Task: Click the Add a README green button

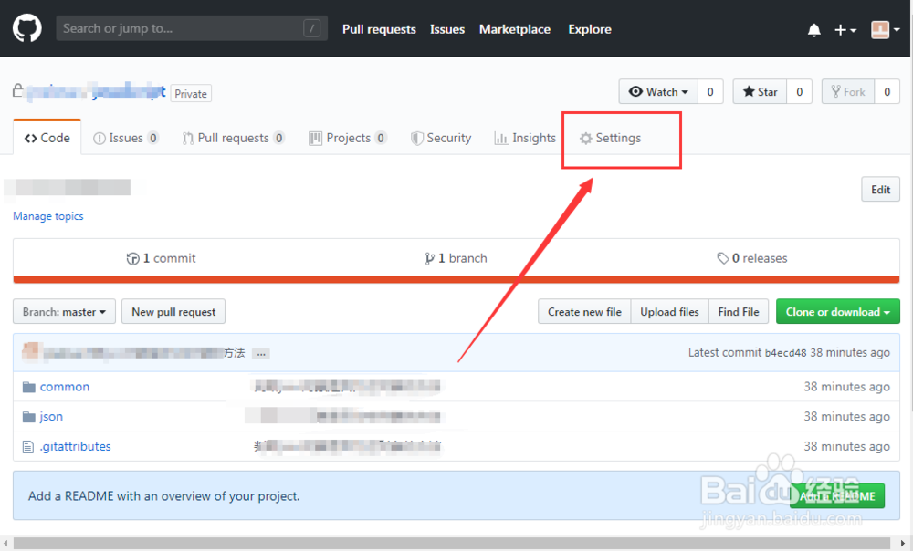Action: pos(837,495)
